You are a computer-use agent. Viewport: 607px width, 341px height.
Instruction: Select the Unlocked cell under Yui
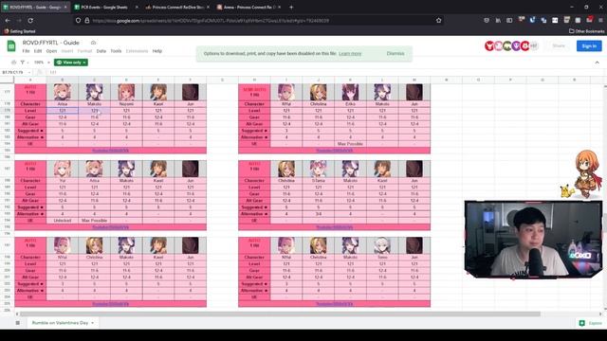tap(63, 221)
